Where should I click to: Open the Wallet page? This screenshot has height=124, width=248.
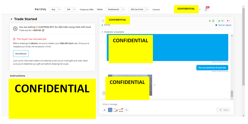[100, 9]
